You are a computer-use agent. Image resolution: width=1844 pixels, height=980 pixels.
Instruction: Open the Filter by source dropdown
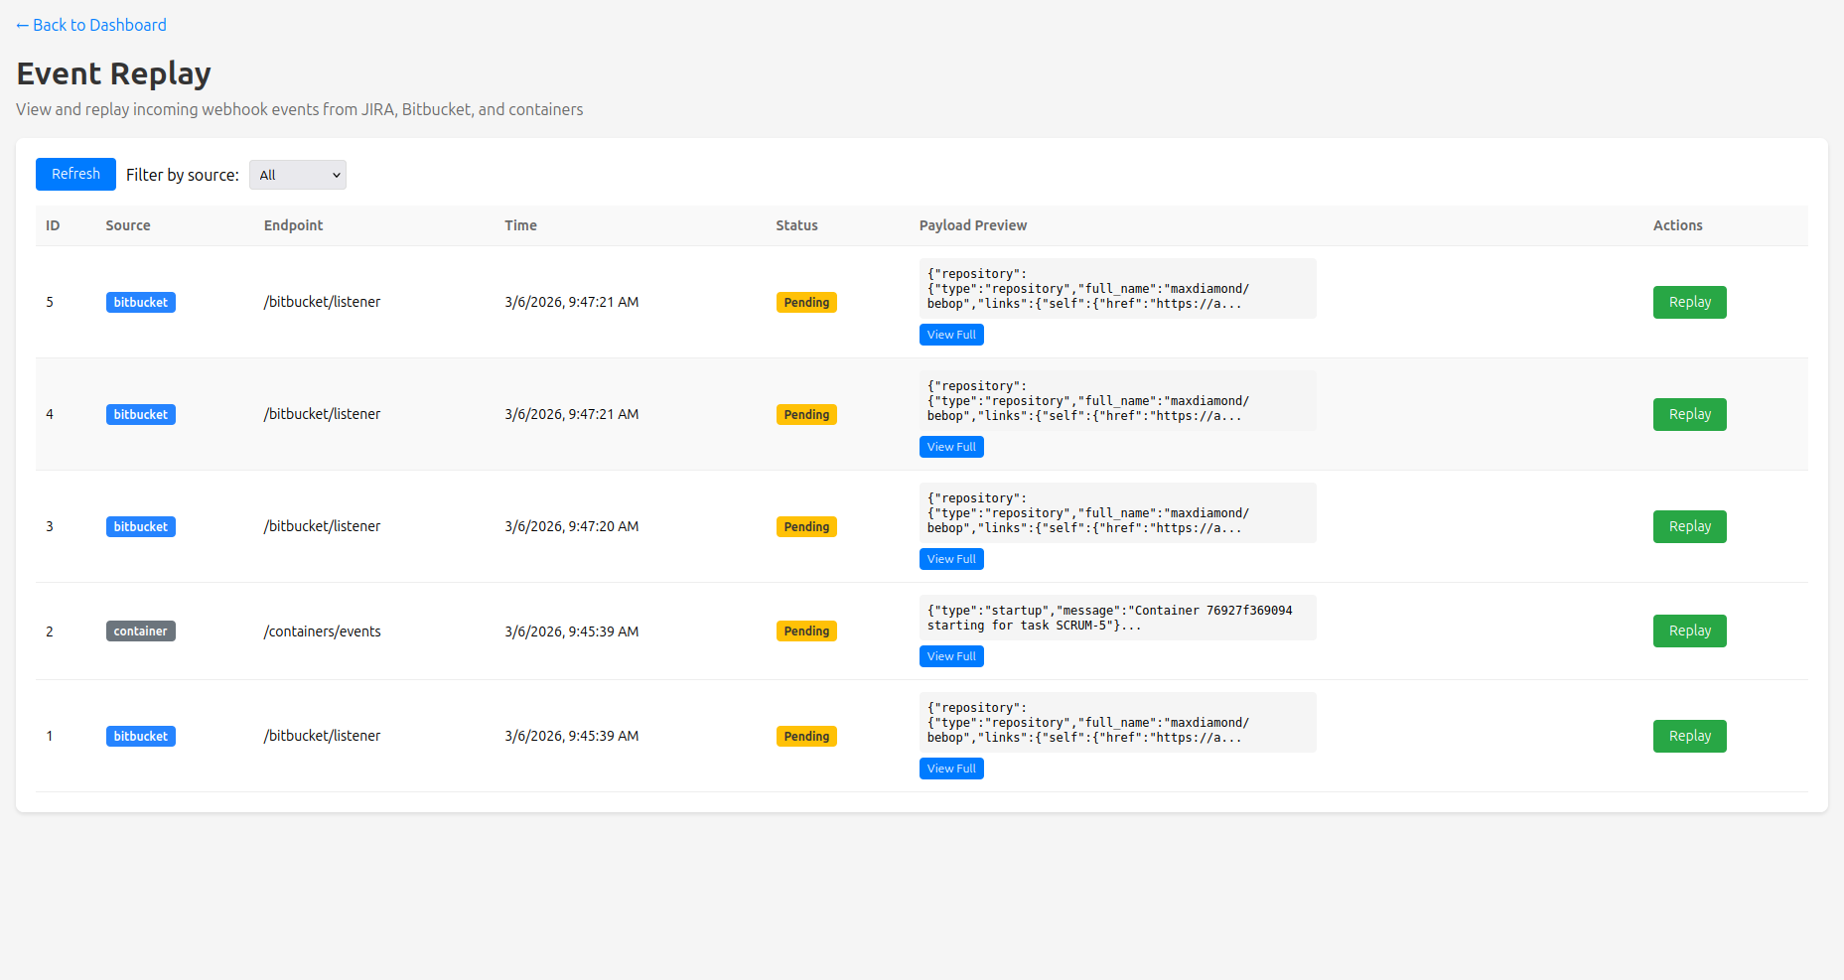point(297,174)
